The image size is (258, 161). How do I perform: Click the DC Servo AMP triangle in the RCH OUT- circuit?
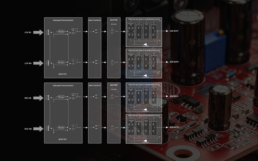pyautogui.click(x=145, y=109)
